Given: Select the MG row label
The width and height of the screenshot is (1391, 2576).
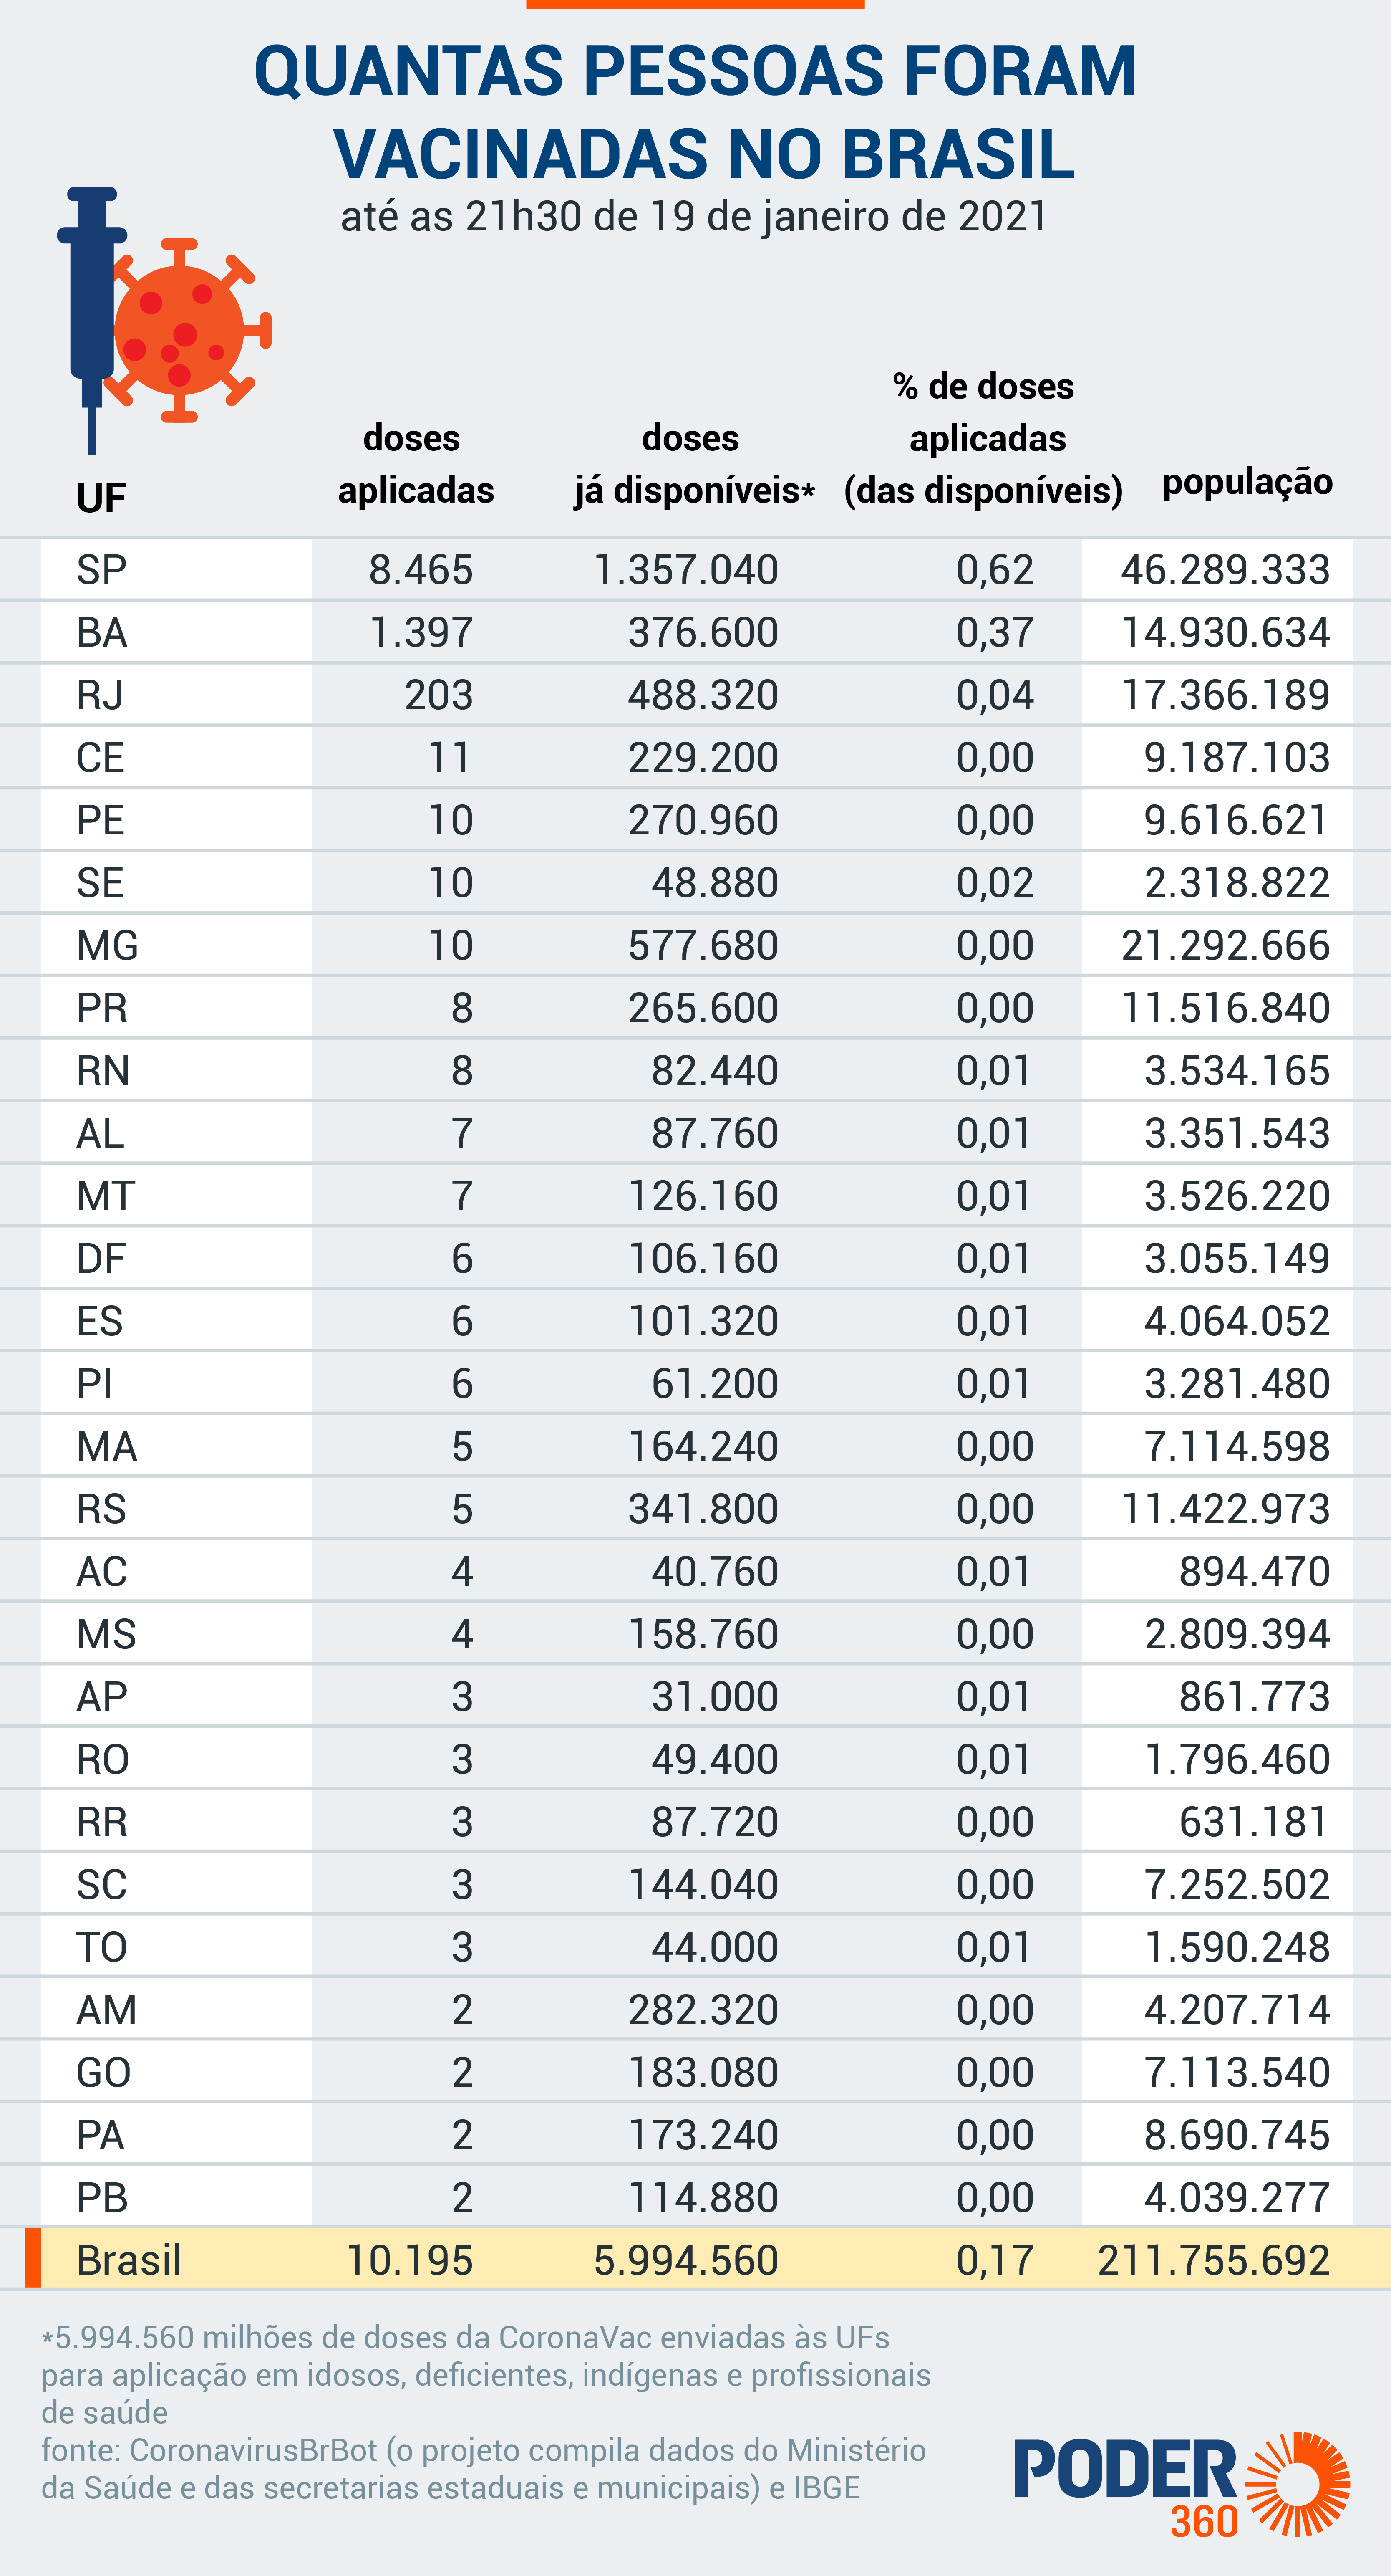Looking at the screenshot, I should pyautogui.click(x=107, y=946).
